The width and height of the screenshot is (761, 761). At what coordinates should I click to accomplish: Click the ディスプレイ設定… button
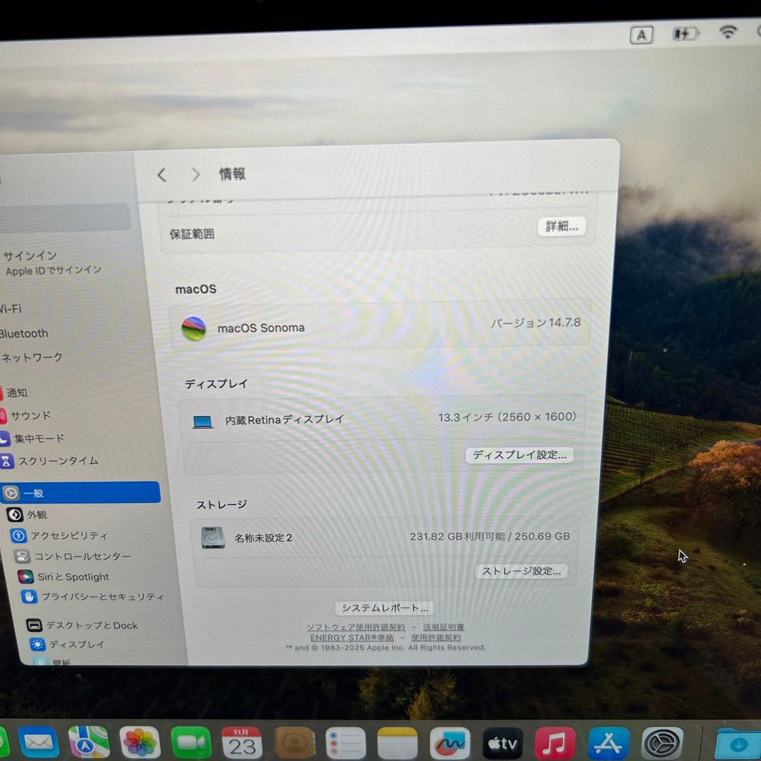click(519, 454)
